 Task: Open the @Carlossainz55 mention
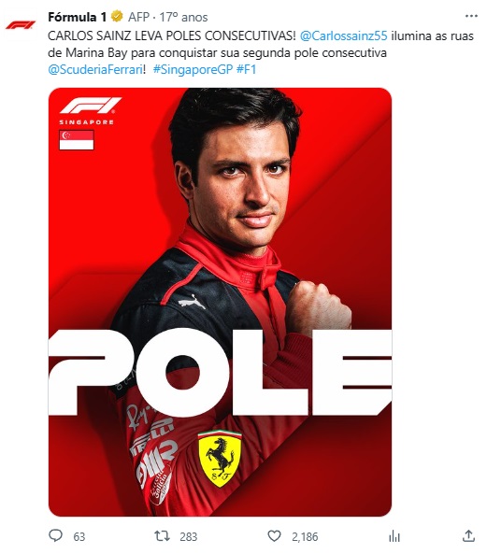tap(343, 36)
